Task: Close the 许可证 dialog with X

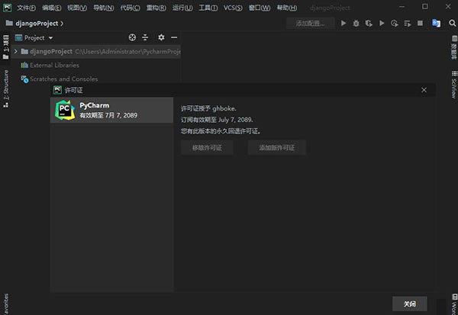Action: pyautogui.click(x=424, y=90)
